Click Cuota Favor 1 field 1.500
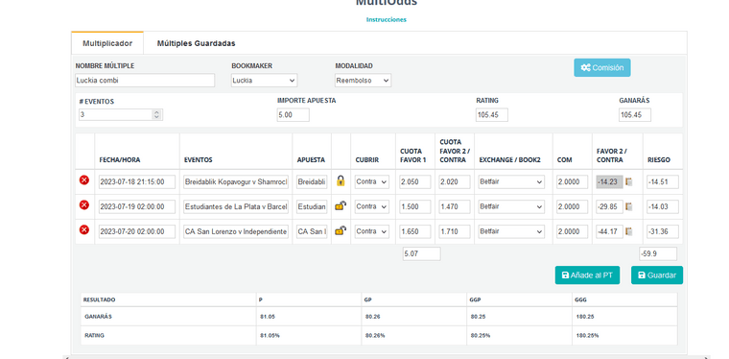The image size is (729, 359). coord(415,206)
